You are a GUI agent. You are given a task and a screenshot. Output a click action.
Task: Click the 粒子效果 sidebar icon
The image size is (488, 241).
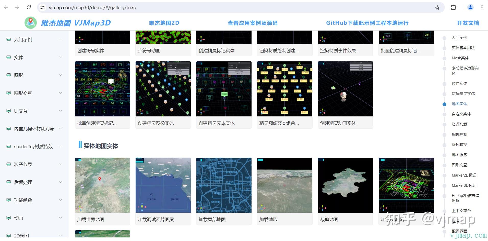coord(8,164)
